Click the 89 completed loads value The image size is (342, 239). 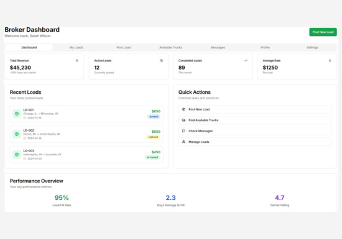tap(182, 68)
